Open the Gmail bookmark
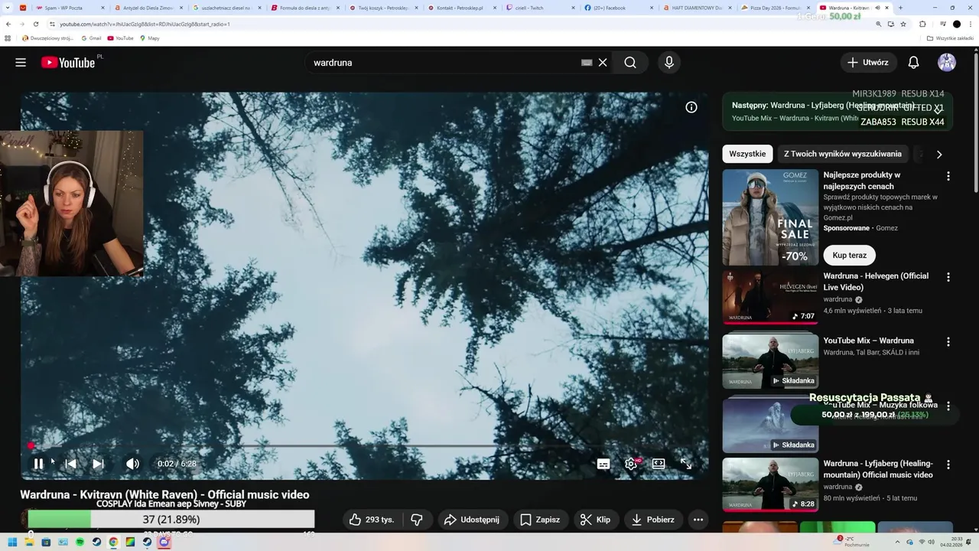 (x=91, y=37)
